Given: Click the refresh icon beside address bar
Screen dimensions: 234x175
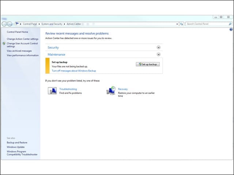Looking at the screenshot, I should coord(181,24).
